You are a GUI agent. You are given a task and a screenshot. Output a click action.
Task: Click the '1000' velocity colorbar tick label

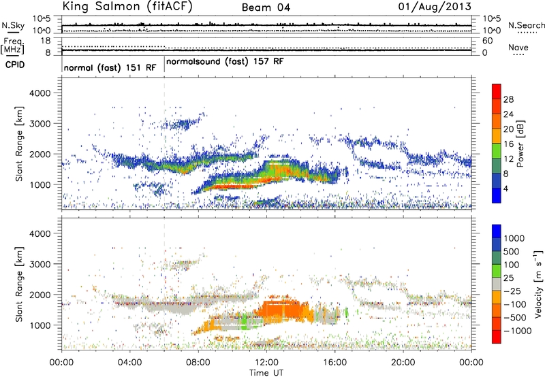click(514, 238)
